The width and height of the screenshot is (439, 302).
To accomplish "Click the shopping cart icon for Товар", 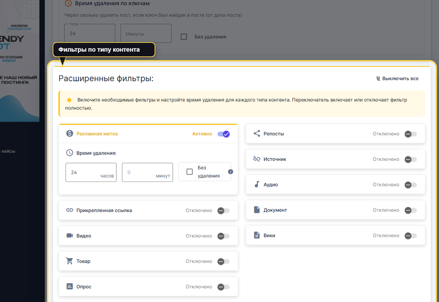I will [70, 261].
